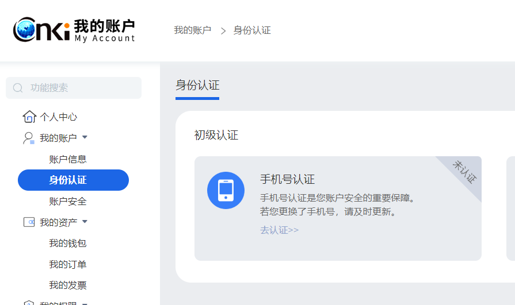Select the highlighted 身份认证 sidebar item
The image size is (515, 305).
pos(73,180)
